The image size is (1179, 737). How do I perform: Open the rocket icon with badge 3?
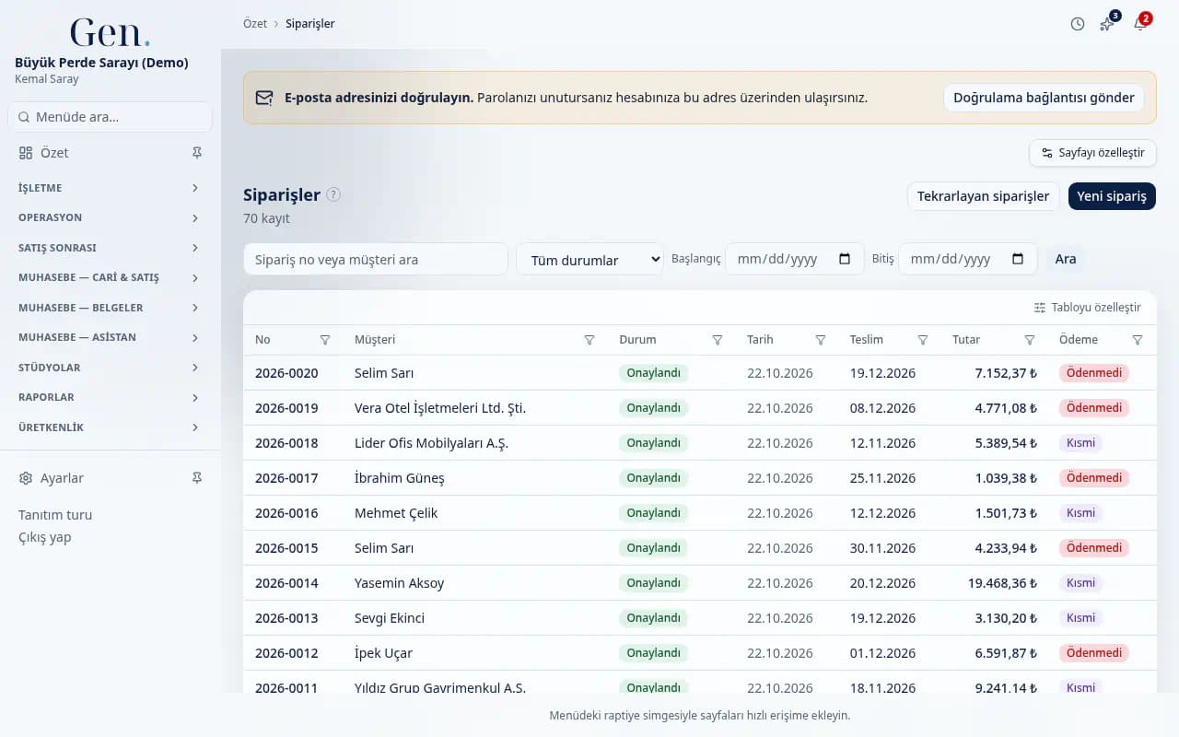point(1108,24)
